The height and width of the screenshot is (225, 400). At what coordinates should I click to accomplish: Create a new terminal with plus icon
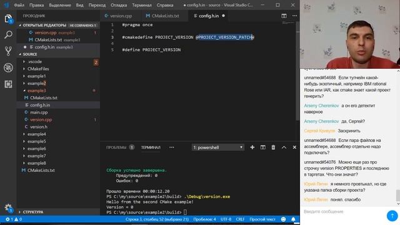[252, 147]
